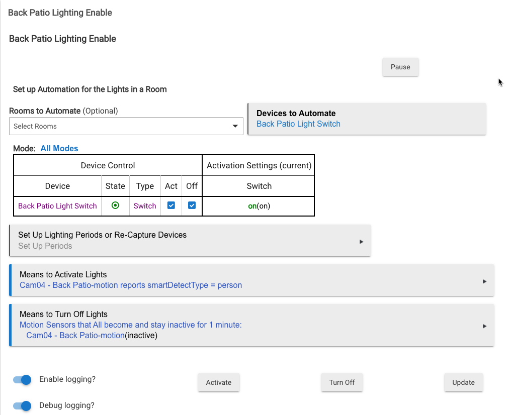
Task: Click the Switch header under Activation Settings (current)
Action: click(x=259, y=186)
